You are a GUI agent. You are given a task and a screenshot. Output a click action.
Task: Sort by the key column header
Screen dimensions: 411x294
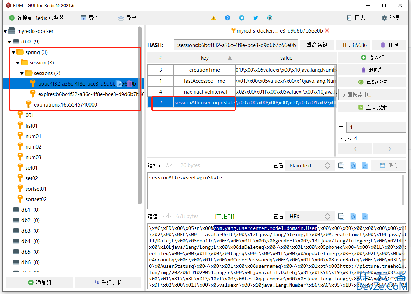(x=205, y=58)
